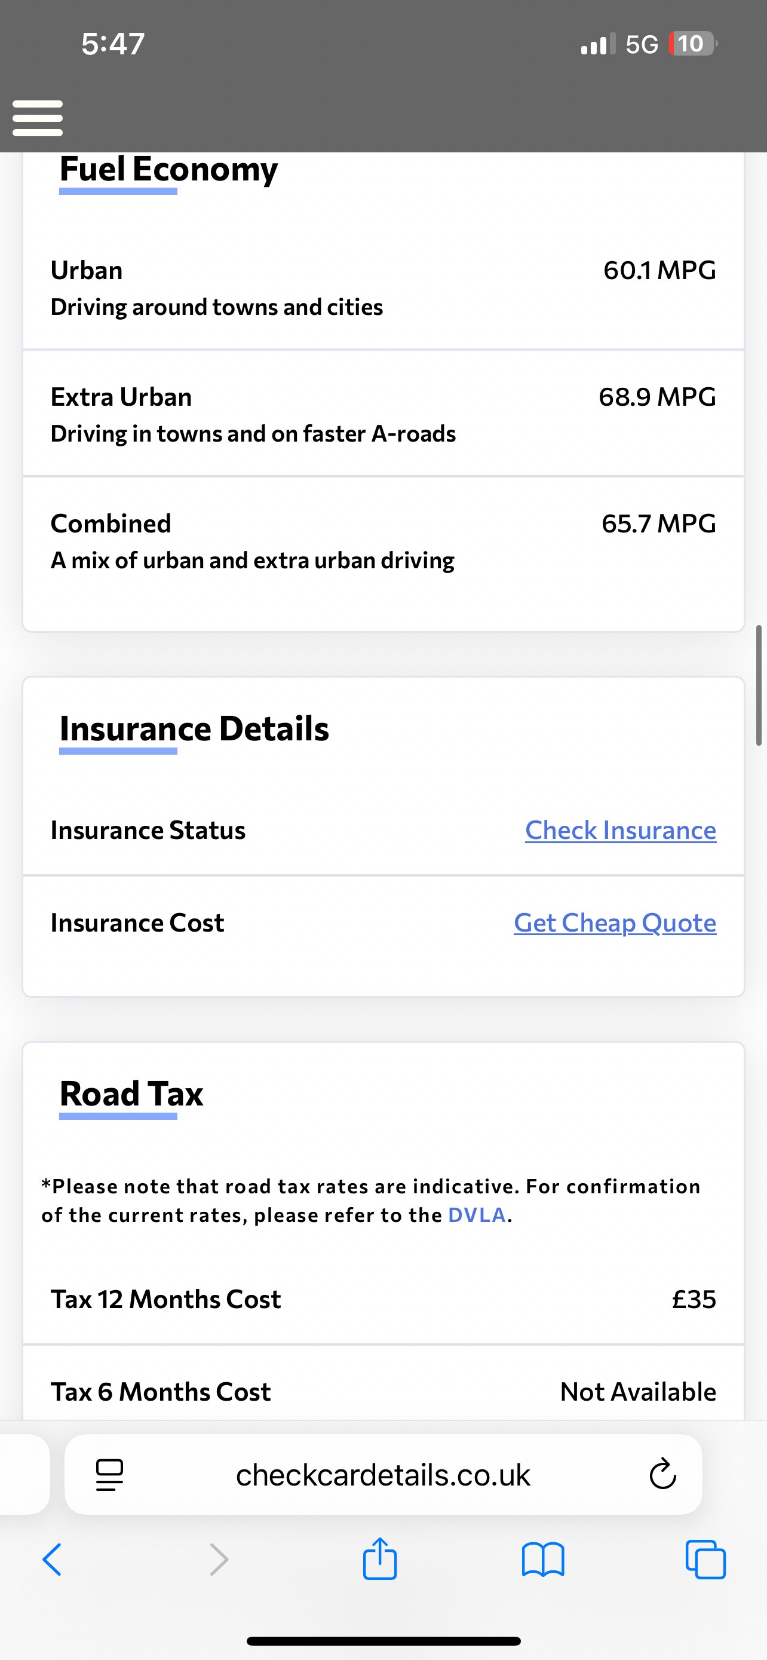Viewport: 767px width, 1660px height.
Task: Tap the Tax 12 Months Cost row
Action: 383,1299
